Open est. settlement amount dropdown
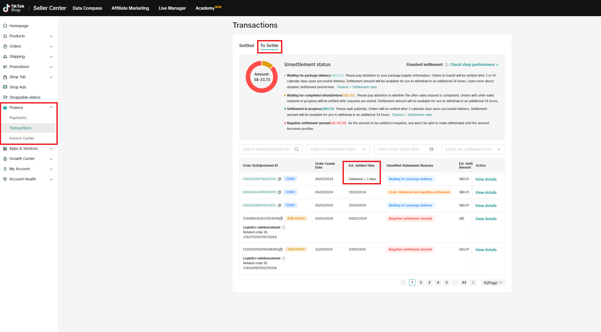This screenshot has width=601, height=332. (473, 149)
